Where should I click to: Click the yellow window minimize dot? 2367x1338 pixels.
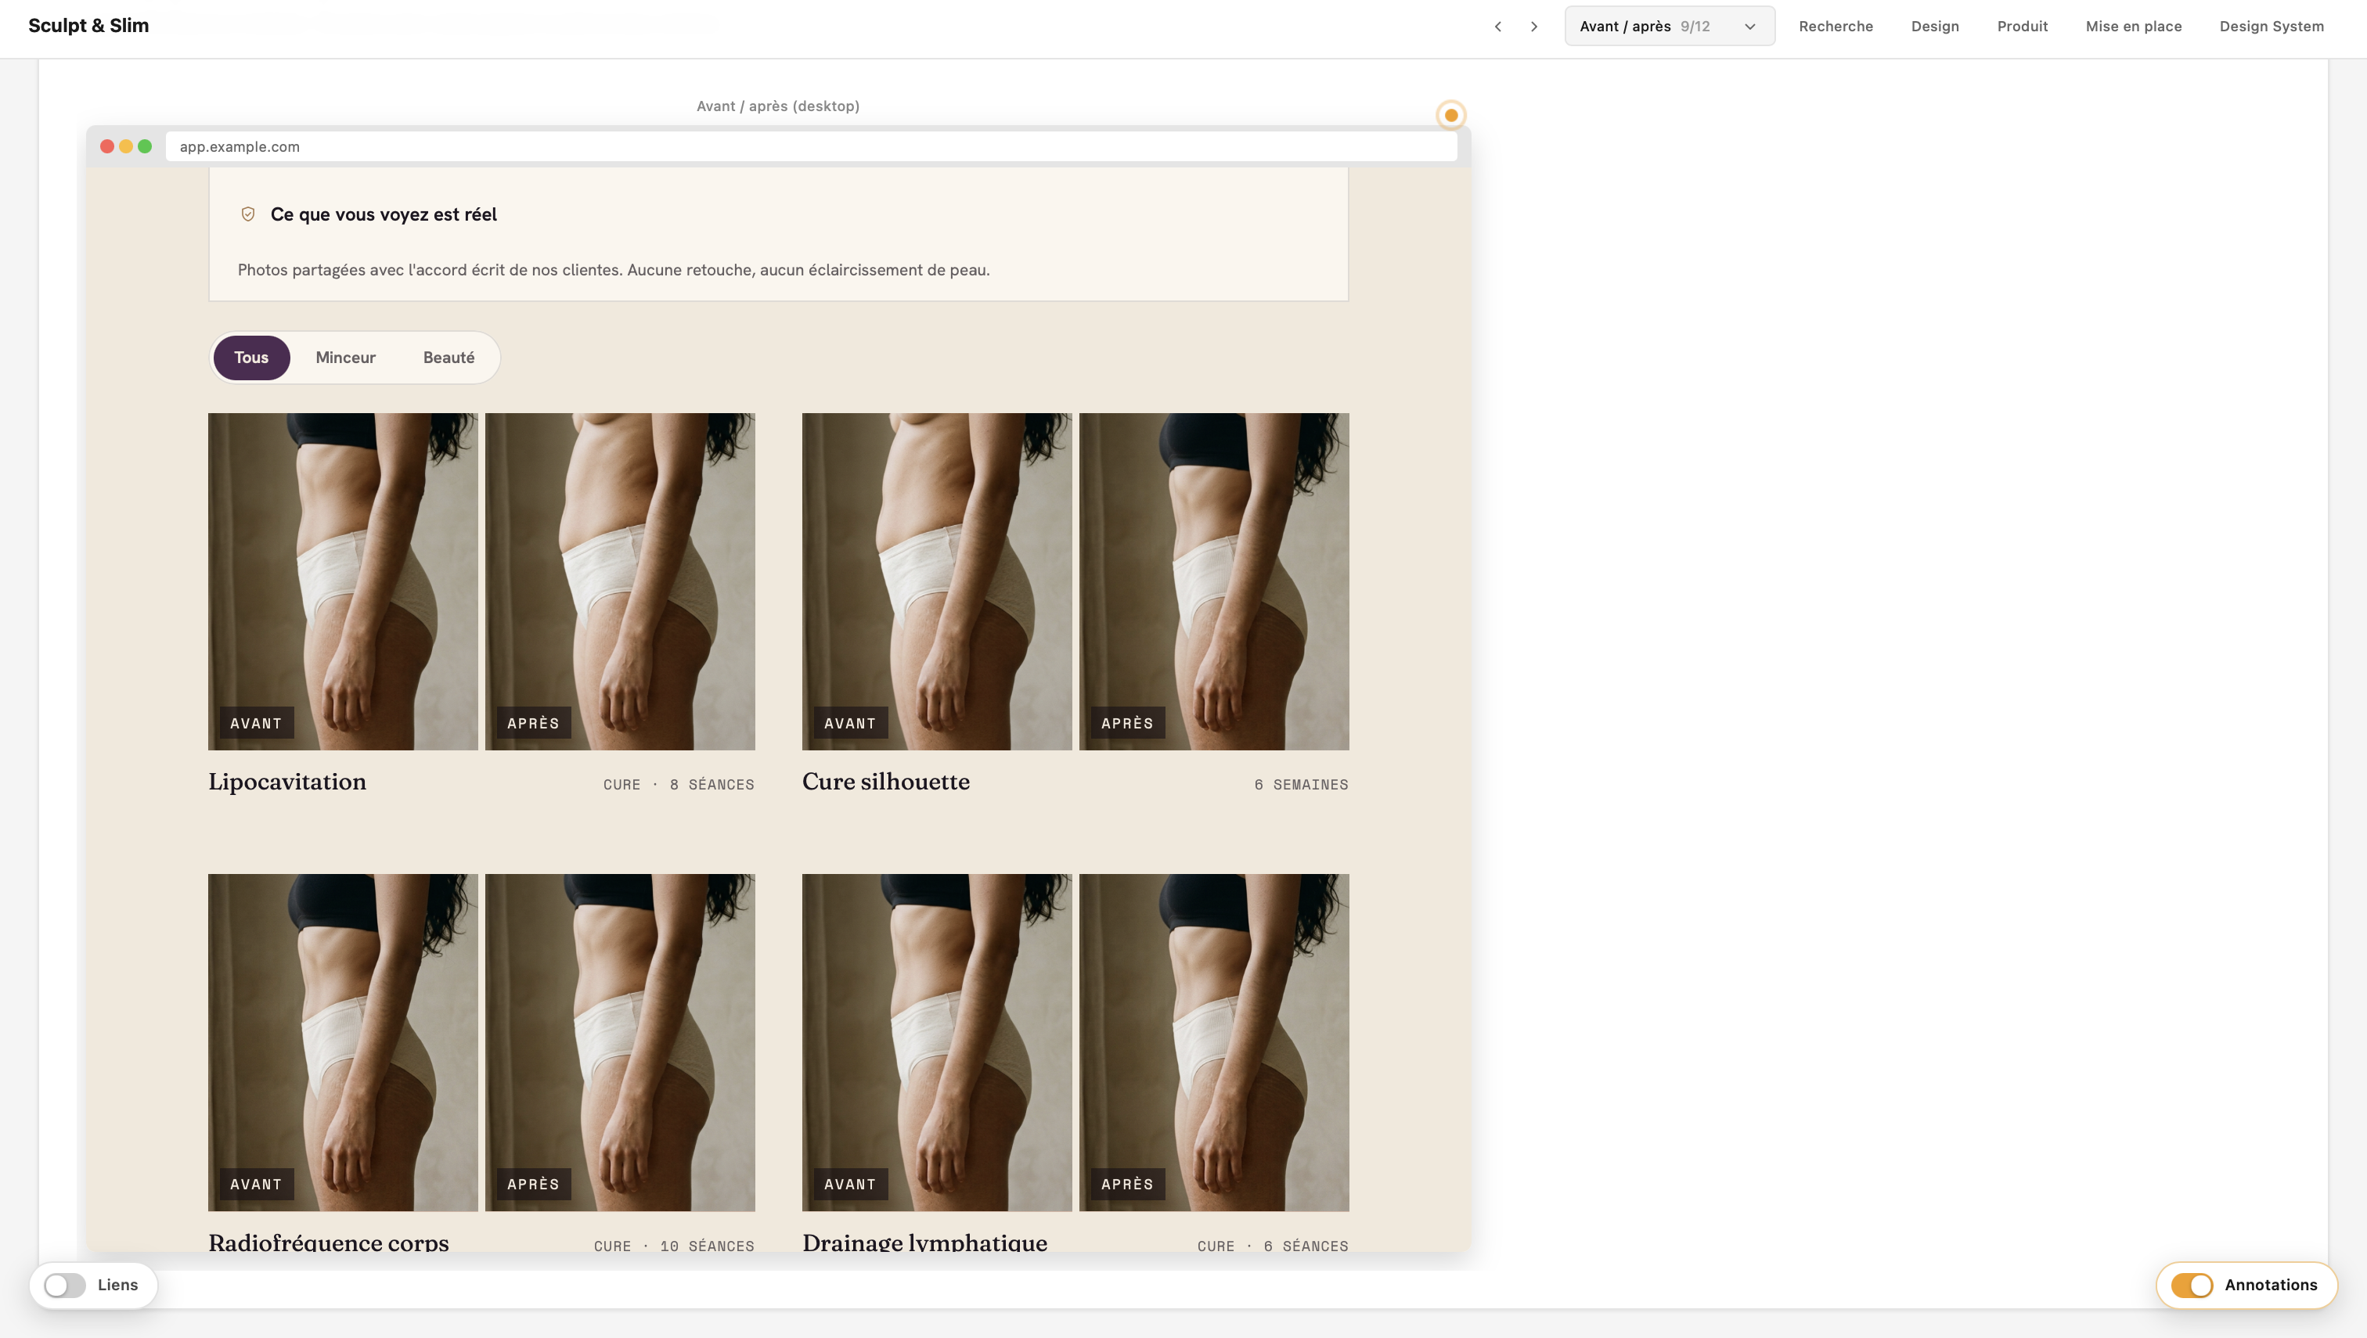pos(126,146)
